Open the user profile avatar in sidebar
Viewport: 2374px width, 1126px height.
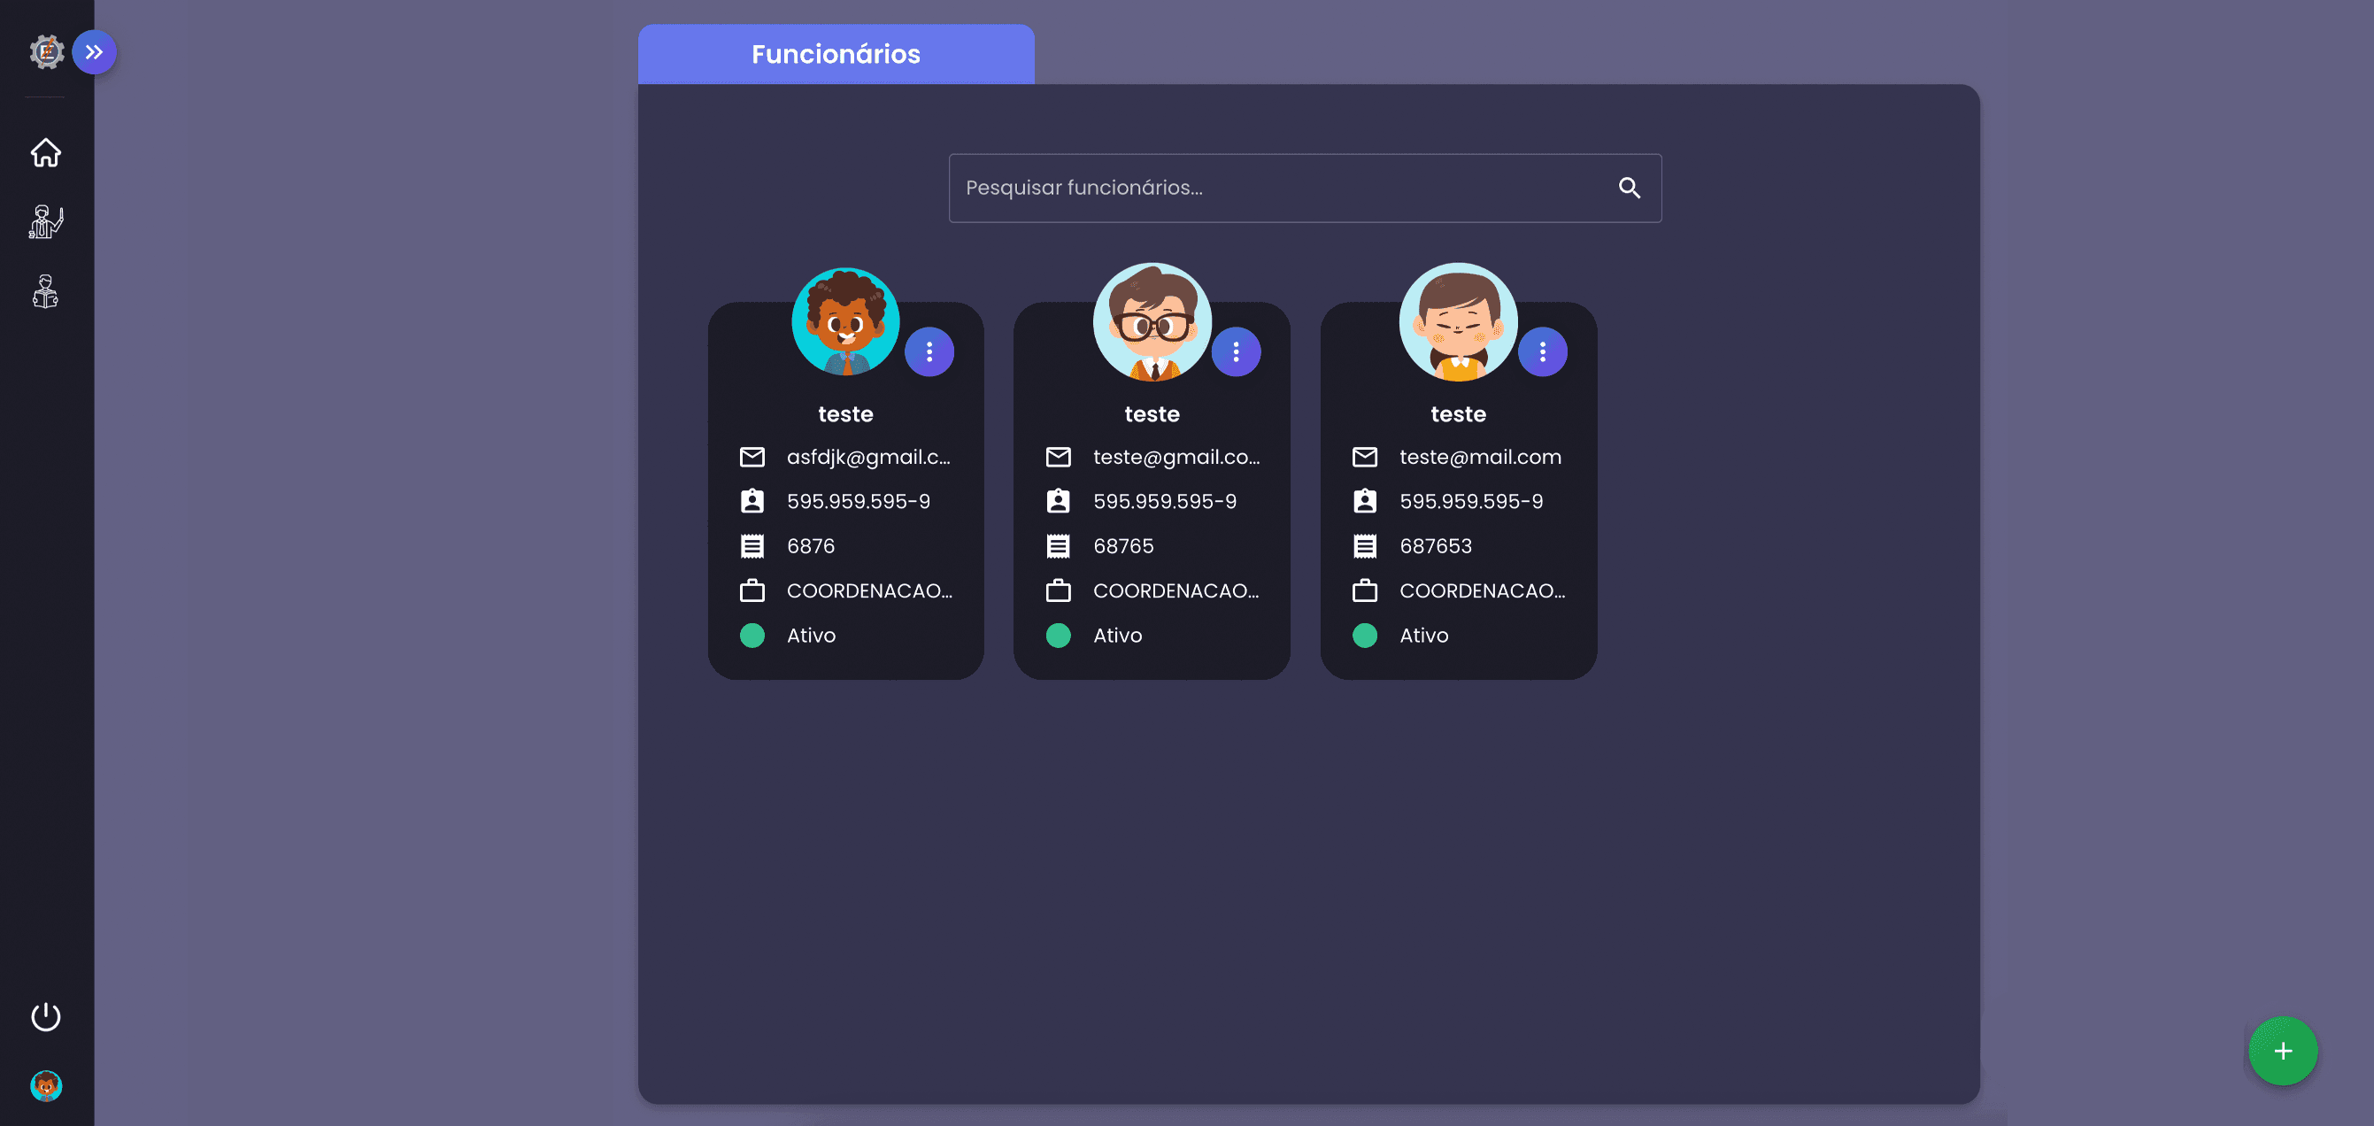[46, 1085]
